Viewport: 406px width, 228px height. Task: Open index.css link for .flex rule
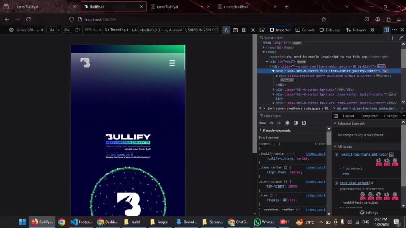pyautogui.click(x=315, y=196)
